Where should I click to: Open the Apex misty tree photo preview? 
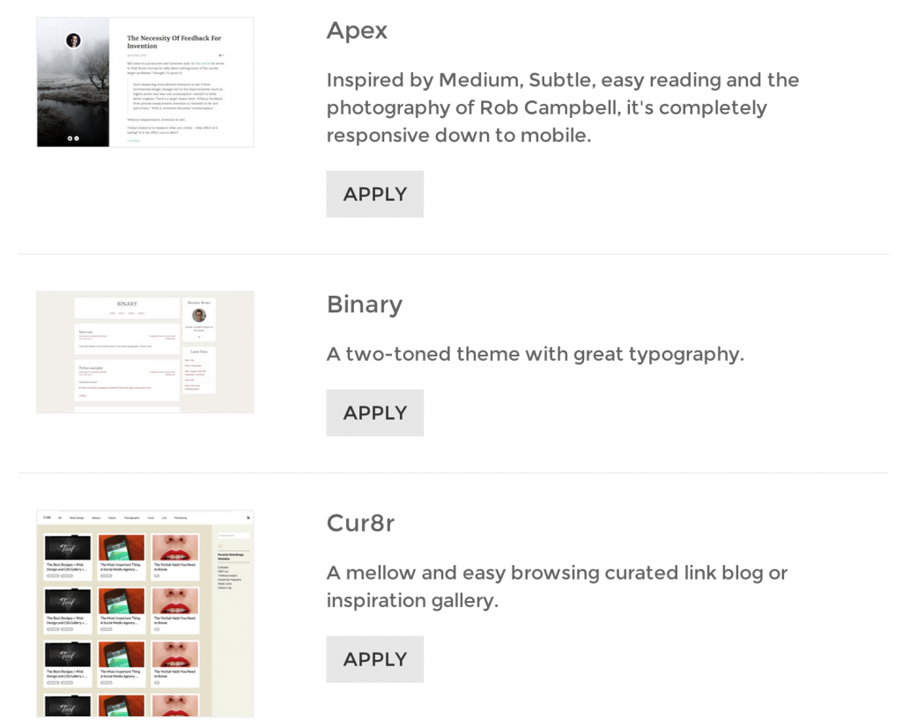(x=73, y=82)
